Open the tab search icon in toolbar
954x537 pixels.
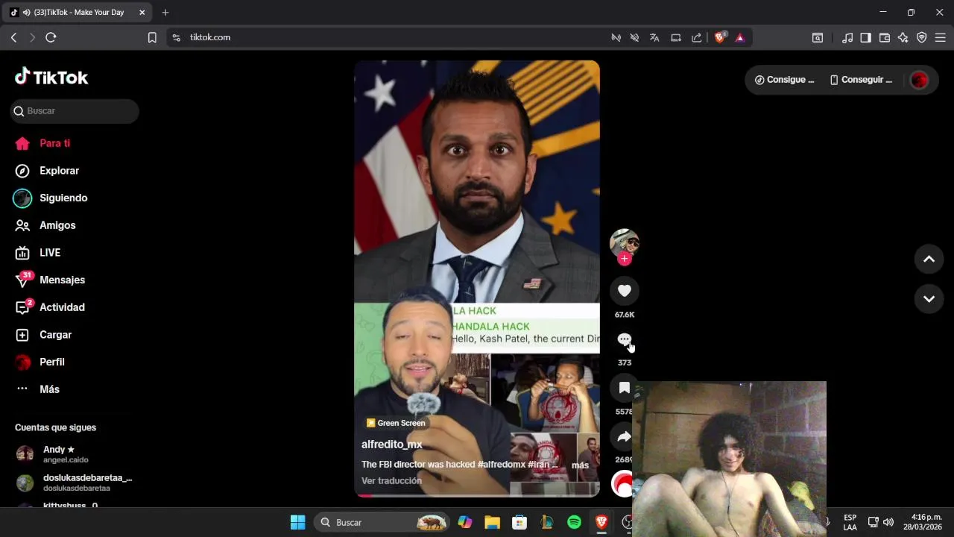818,37
